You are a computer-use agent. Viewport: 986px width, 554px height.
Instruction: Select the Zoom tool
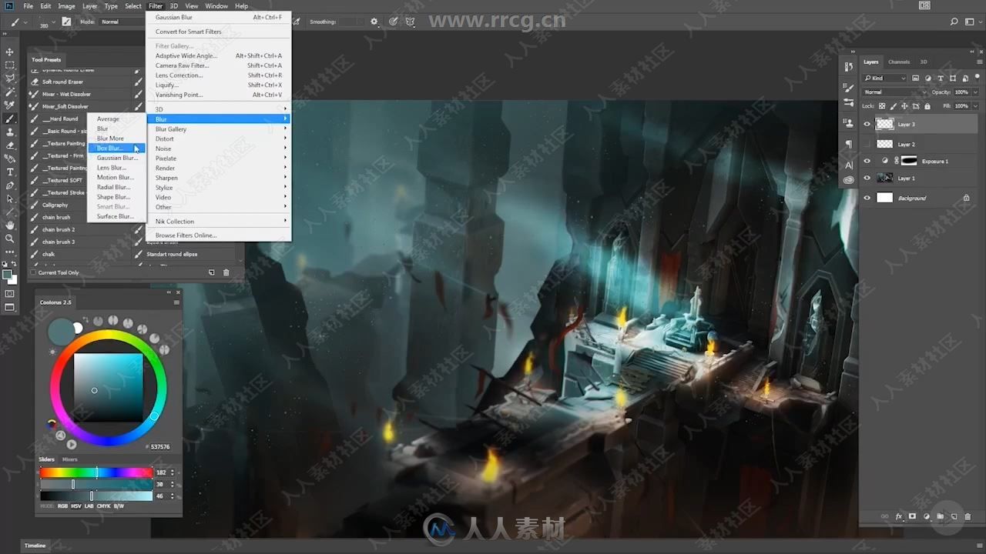pyautogui.click(x=10, y=238)
